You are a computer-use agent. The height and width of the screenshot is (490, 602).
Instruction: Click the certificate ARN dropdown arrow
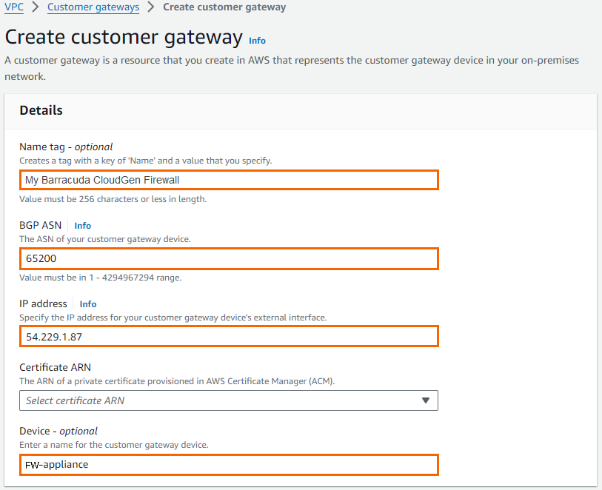pos(425,400)
